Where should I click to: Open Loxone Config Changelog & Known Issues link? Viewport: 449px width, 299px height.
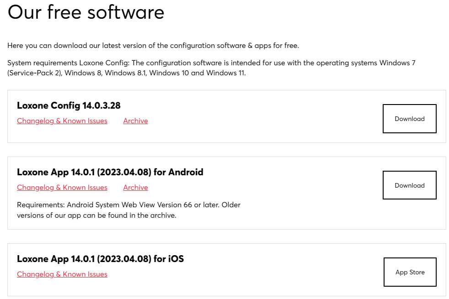click(62, 121)
